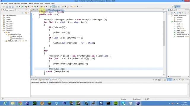Open the New file dropdown arrow
This screenshot has height=106, width=190.
coord(5,6)
